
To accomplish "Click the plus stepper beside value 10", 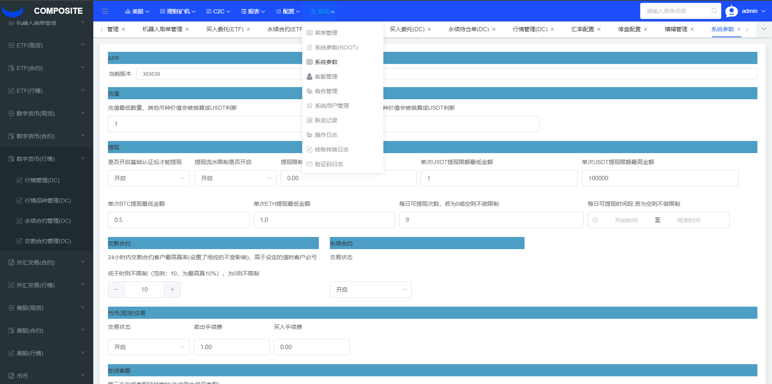I will [x=172, y=289].
